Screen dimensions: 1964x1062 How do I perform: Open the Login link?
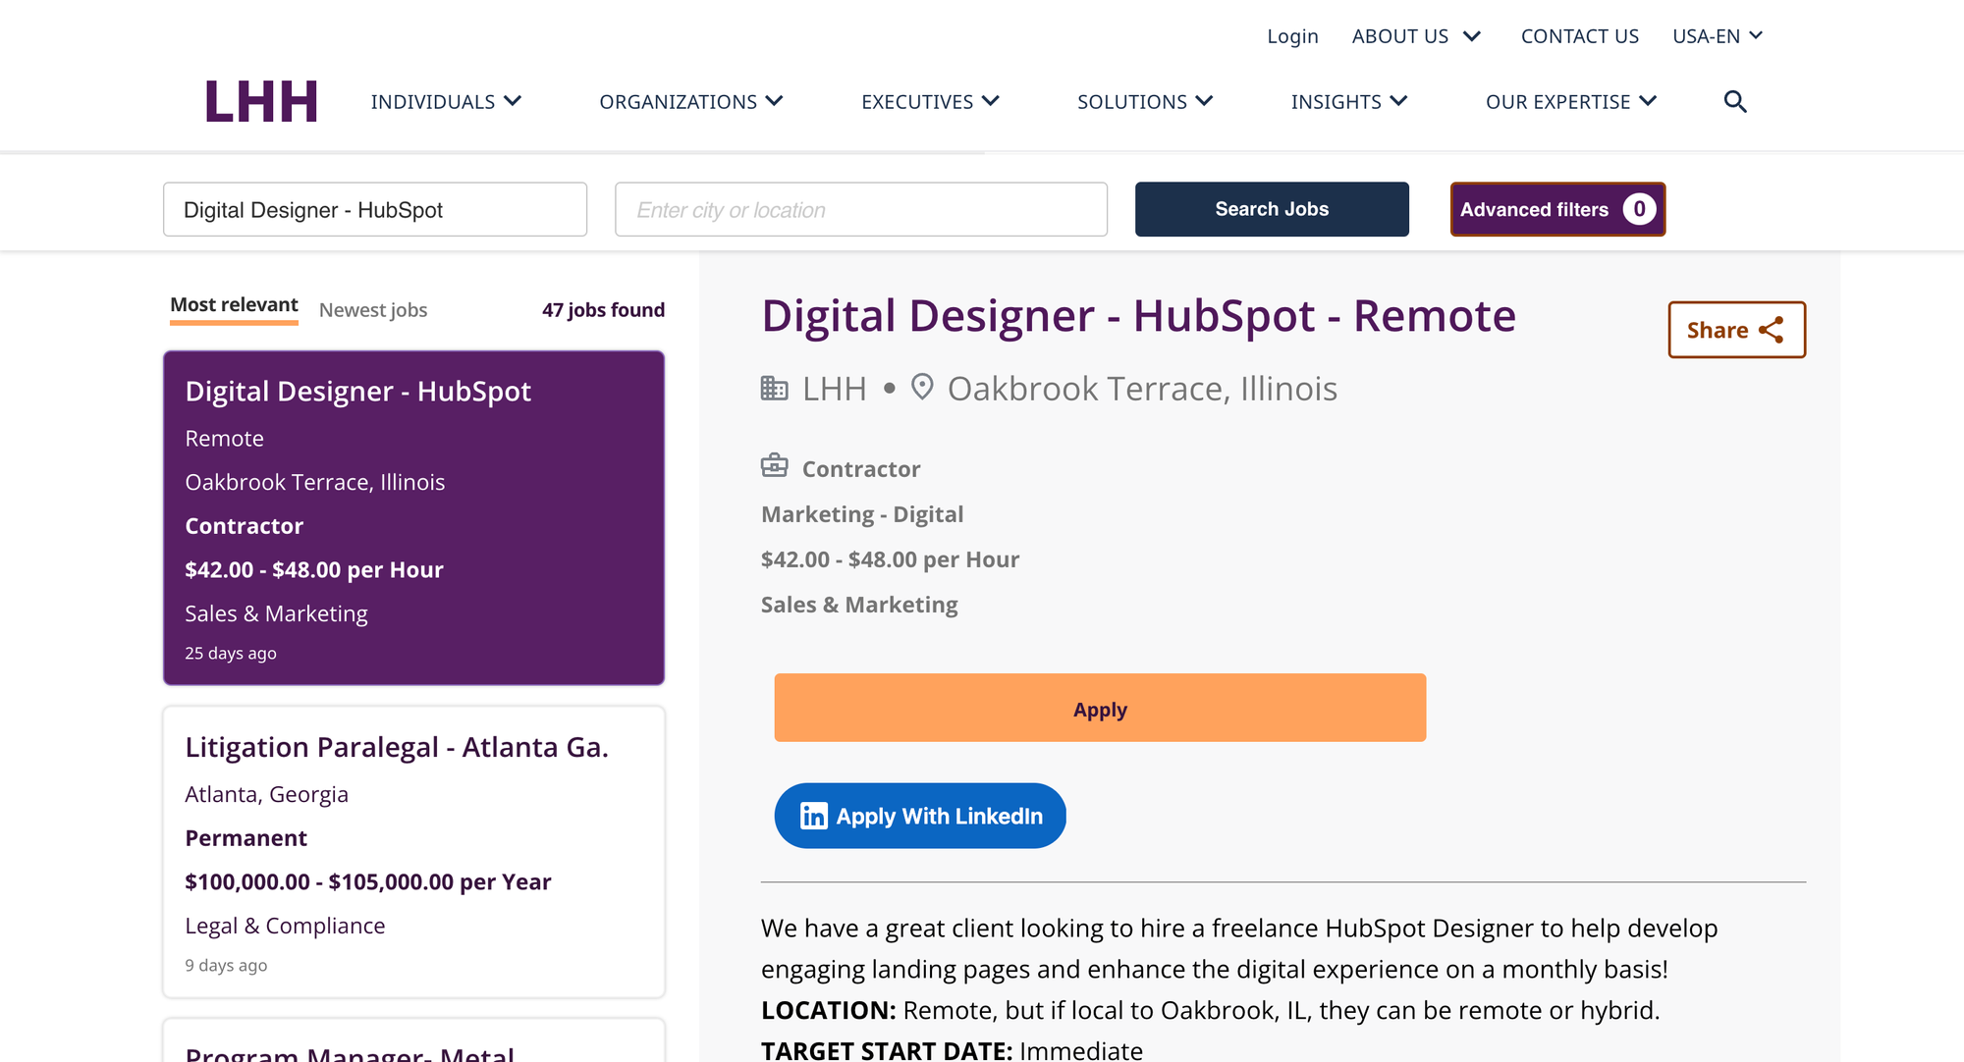(1292, 36)
